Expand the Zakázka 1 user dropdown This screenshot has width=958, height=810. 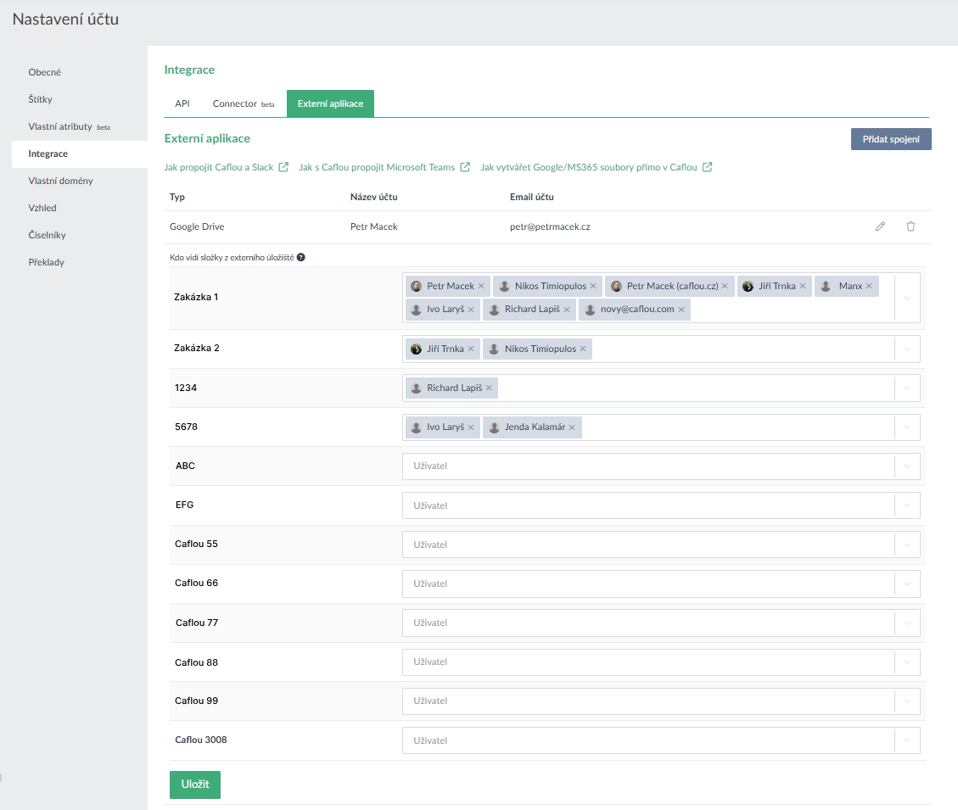pyautogui.click(x=907, y=298)
